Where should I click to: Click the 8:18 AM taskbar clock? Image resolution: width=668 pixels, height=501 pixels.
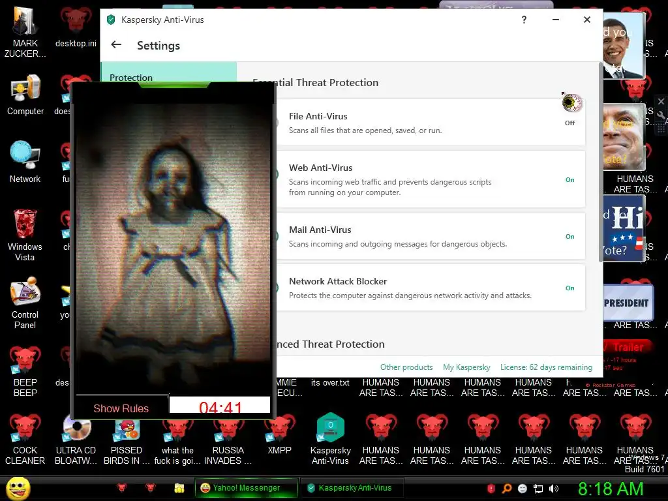click(611, 489)
